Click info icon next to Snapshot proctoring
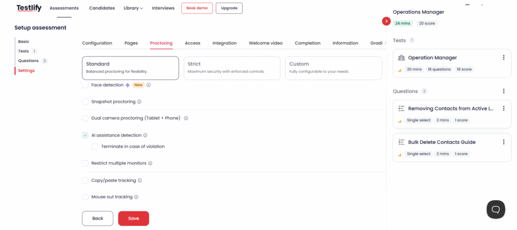This screenshot has width=517, height=230. pos(139,102)
